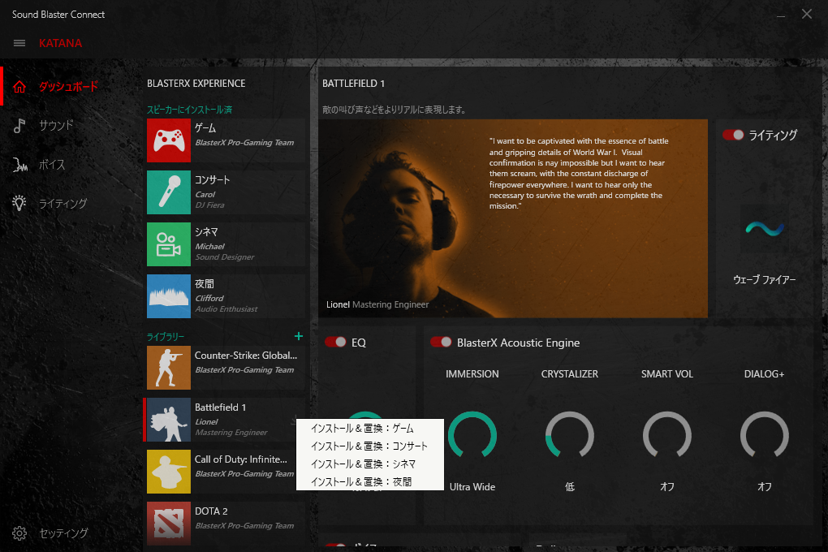The width and height of the screenshot is (828, 552).
Task: Choose インストール＆置換：ゲーム from popup menu
Action: (369, 429)
